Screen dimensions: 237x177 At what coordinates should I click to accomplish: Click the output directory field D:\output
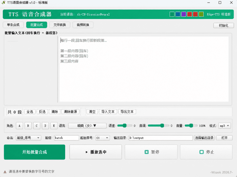coord(161,138)
